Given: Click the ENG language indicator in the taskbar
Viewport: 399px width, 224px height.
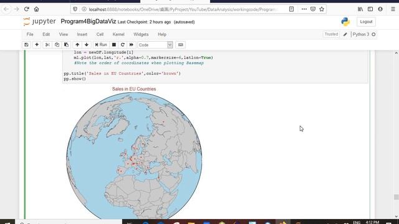Looking at the screenshot, I should 357,222.
